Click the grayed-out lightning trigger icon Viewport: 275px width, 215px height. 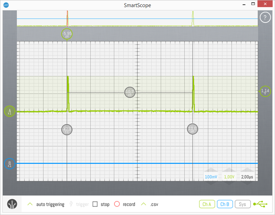[x=71, y=204]
